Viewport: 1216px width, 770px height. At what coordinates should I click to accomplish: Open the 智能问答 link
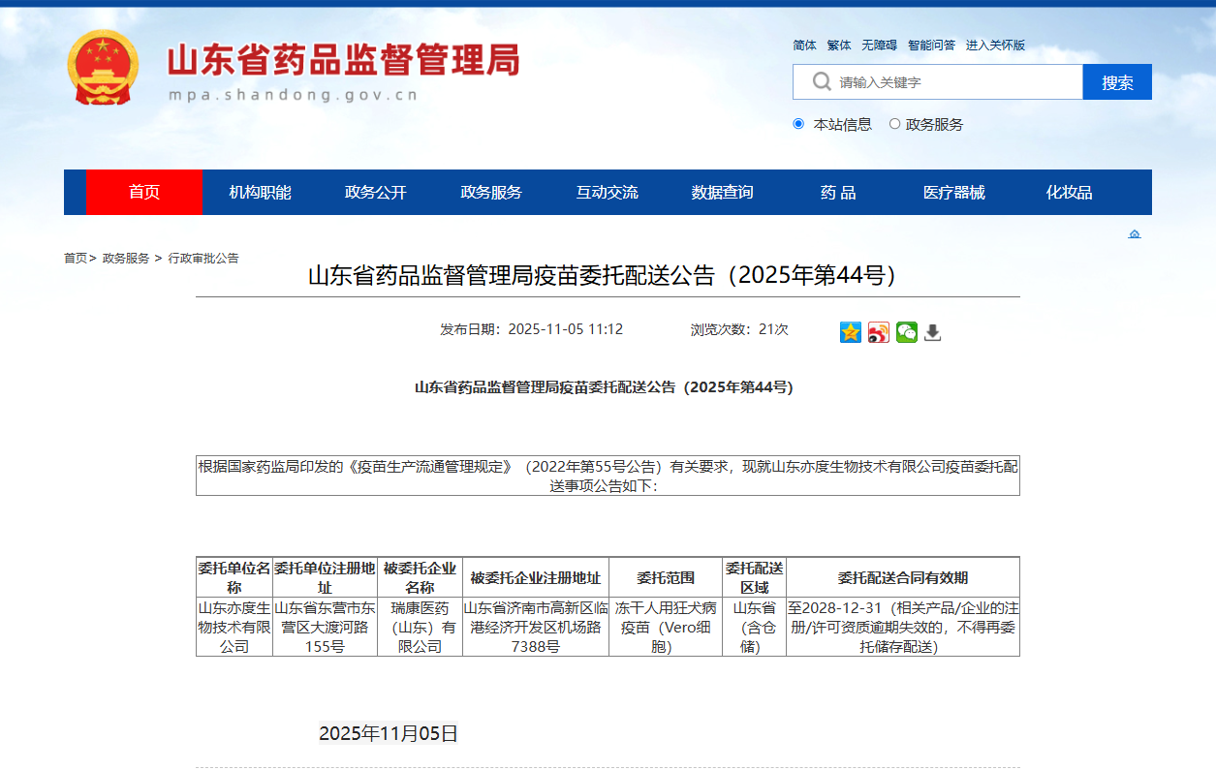pos(931,46)
